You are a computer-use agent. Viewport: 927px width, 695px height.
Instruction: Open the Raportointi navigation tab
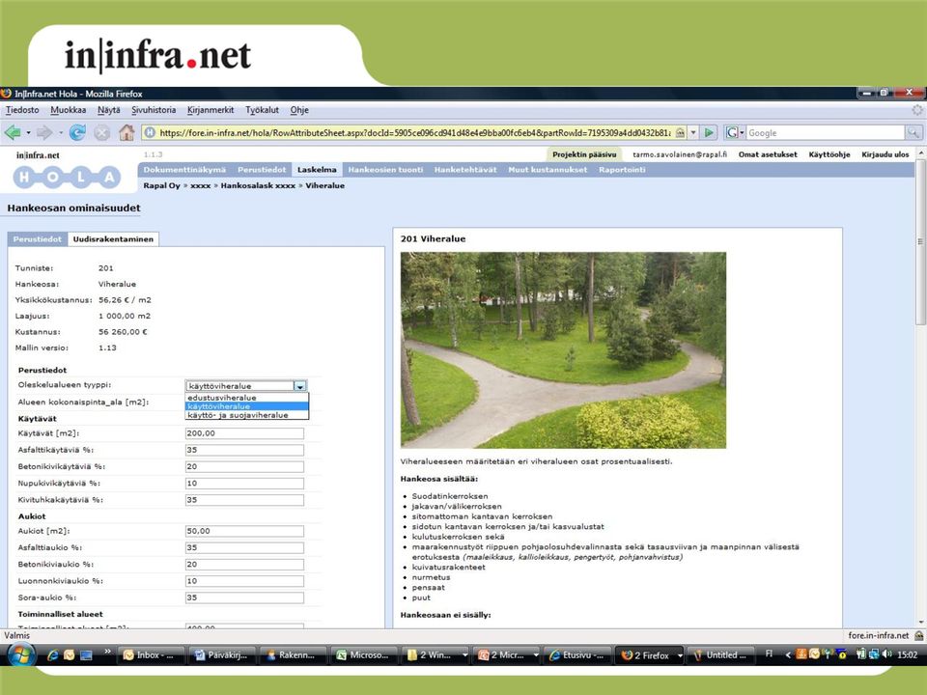point(622,170)
